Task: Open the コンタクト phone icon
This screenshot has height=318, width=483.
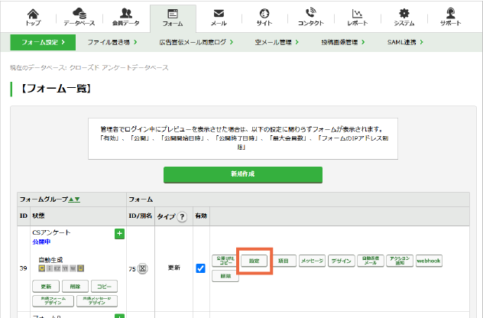Action: coord(311,18)
